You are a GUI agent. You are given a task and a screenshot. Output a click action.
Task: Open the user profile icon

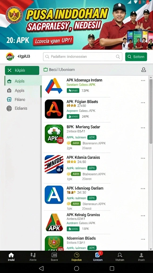pos(144,70)
